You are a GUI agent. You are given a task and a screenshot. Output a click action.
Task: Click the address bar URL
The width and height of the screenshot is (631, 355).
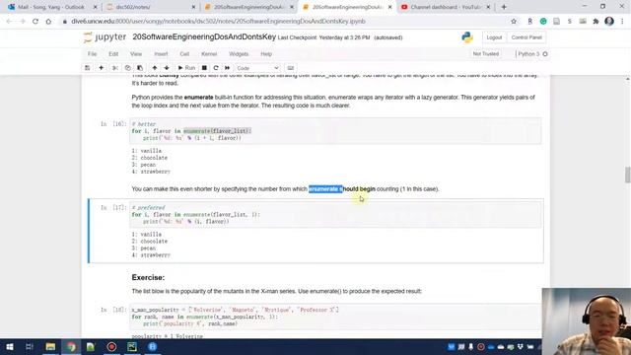click(x=219, y=22)
